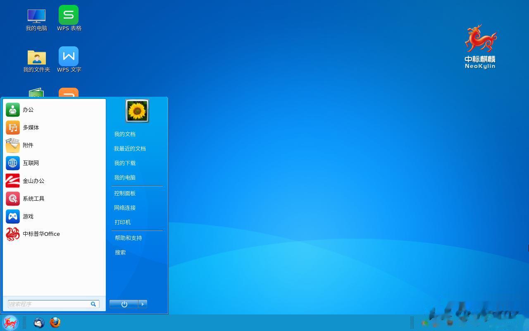Expand the arrow beside the power button
The image size is (529, 331).
tap(143, 304)
